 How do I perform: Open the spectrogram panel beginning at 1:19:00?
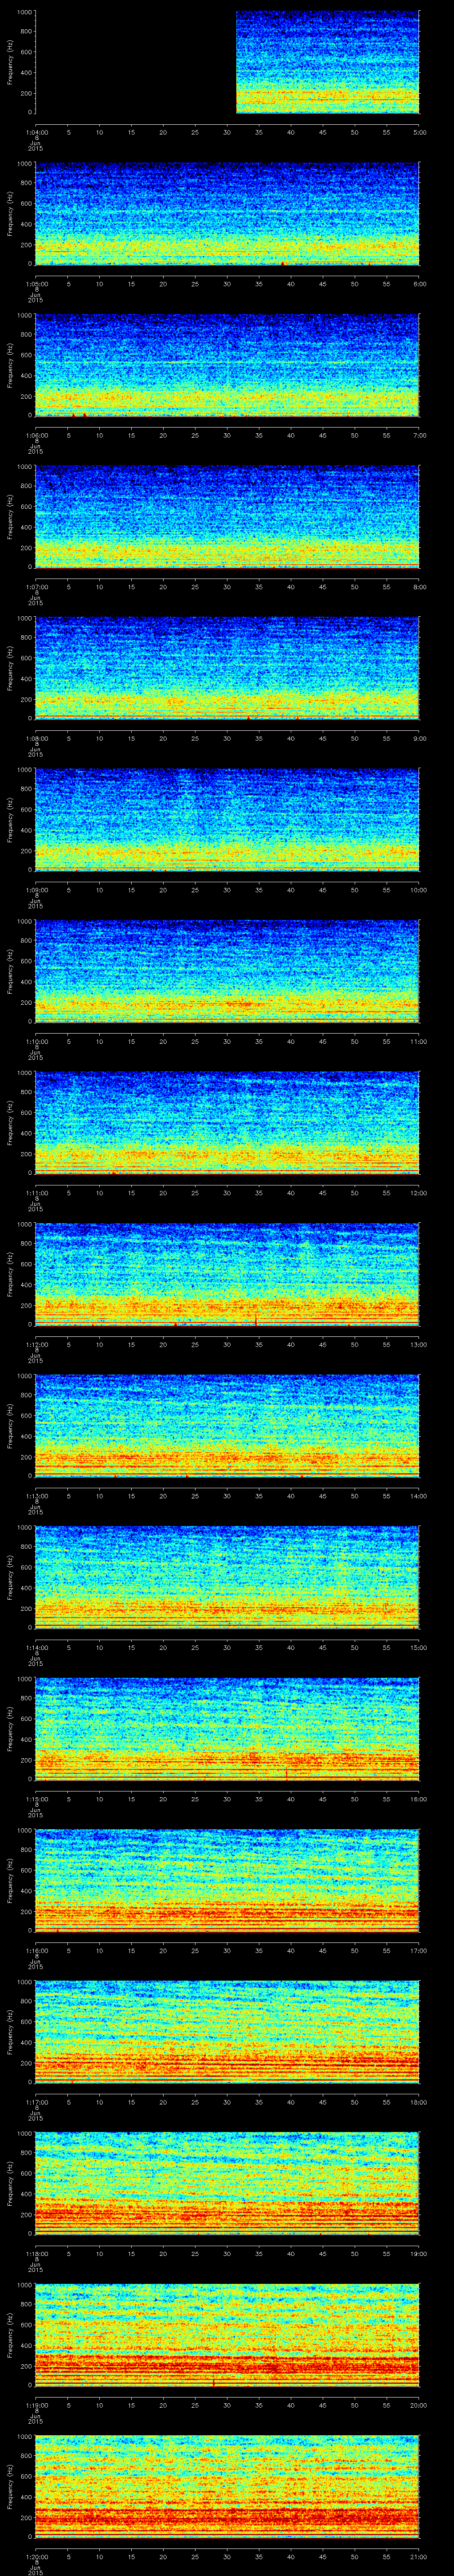227,2335
